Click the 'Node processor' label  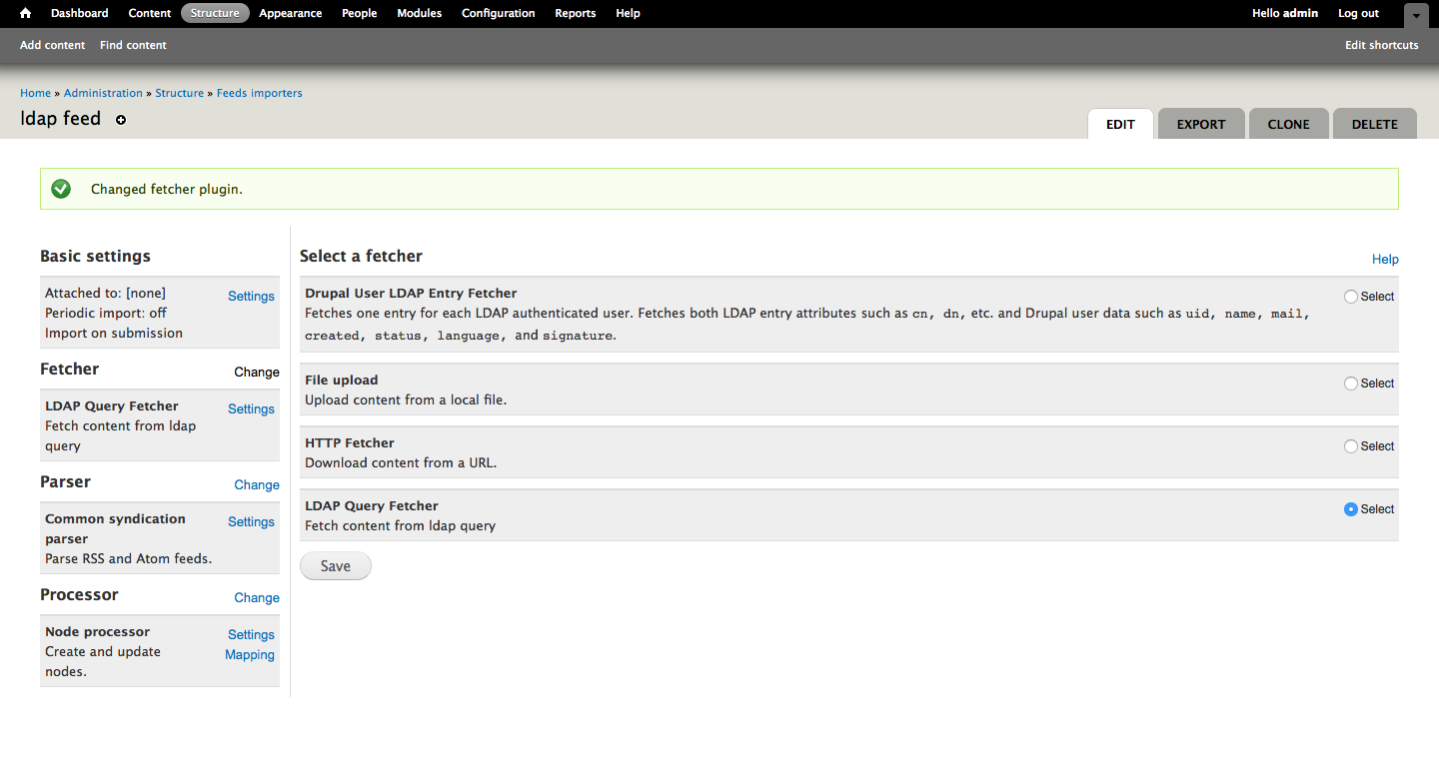coord(98,632)
